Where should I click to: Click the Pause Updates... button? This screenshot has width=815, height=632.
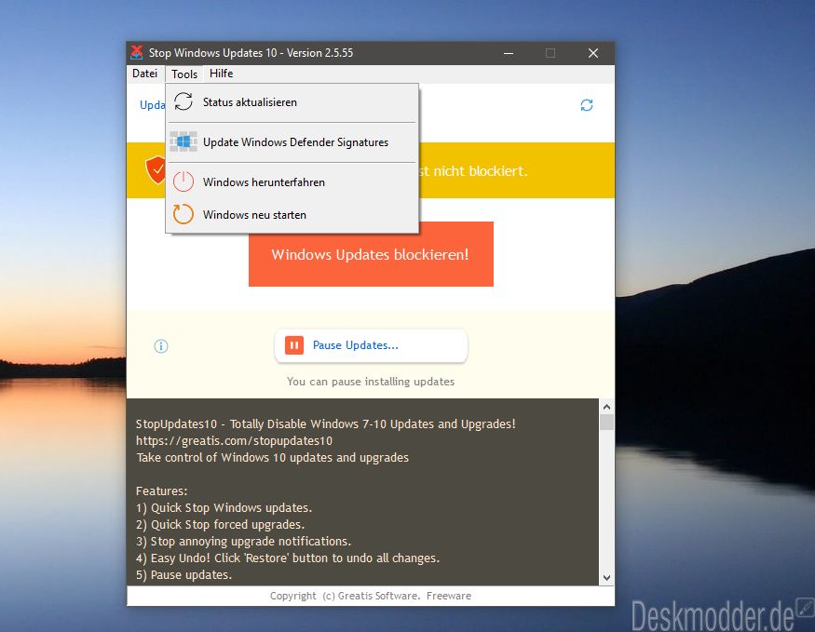click(371, 345)
